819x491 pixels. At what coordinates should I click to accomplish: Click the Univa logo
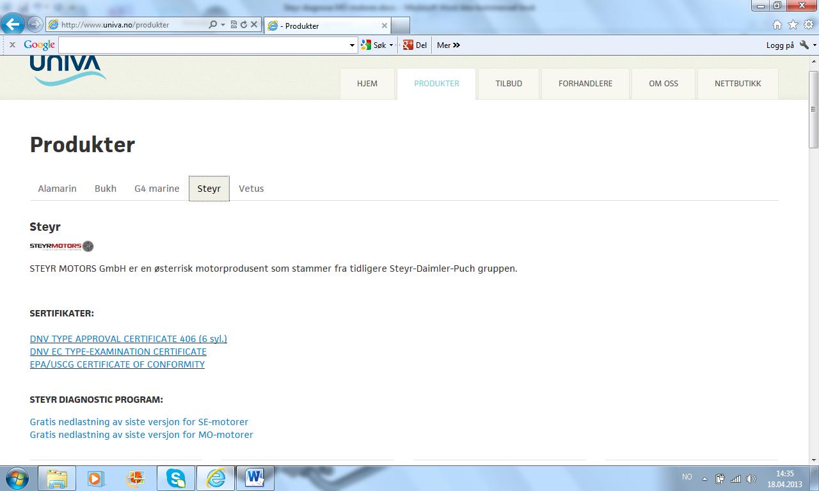click(x=68, y=71)
